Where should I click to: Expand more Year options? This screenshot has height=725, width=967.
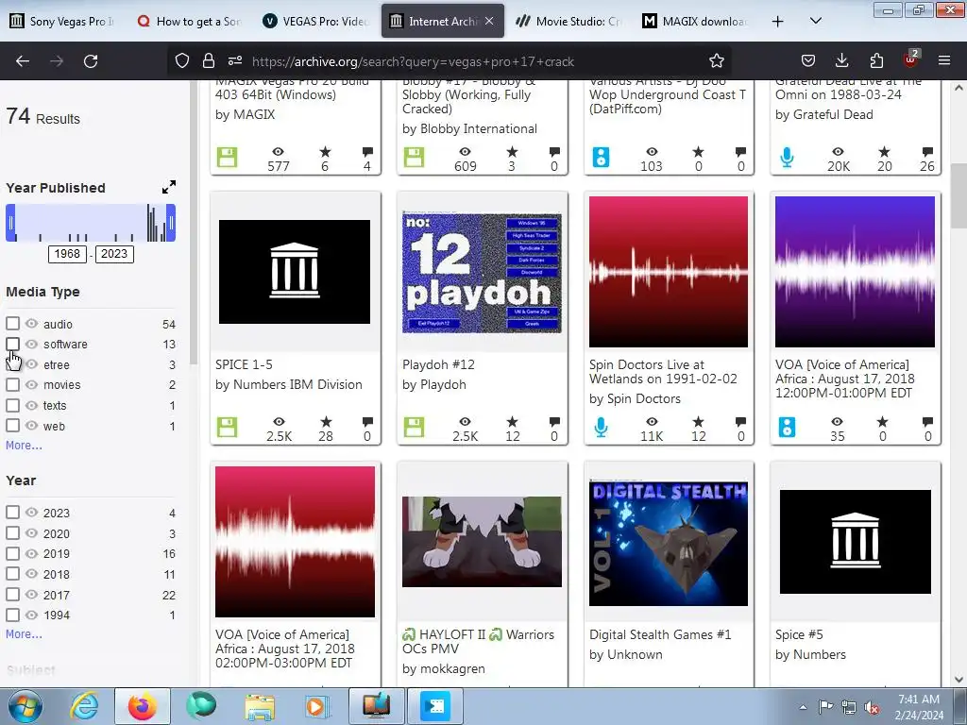tap(24, 633)
